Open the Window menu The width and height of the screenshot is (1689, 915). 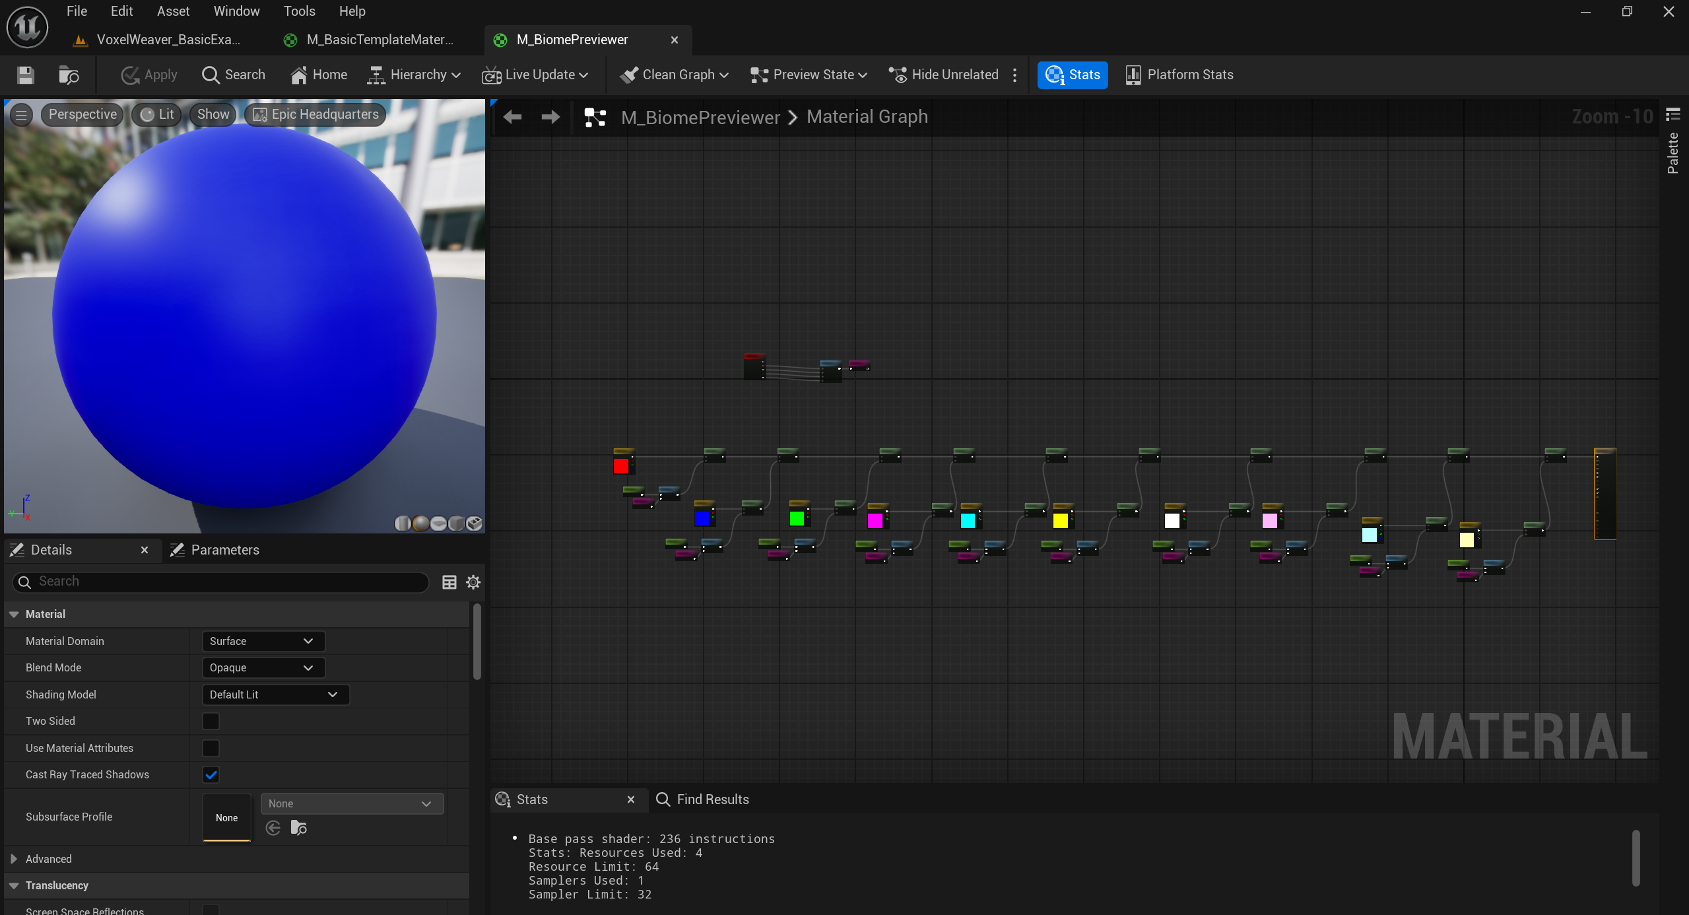tap(236, 11)
